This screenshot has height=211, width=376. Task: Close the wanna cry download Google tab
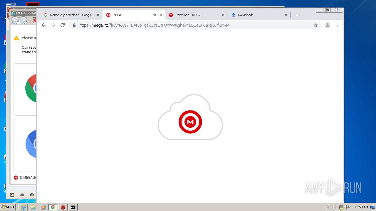(x=98, y=15)
